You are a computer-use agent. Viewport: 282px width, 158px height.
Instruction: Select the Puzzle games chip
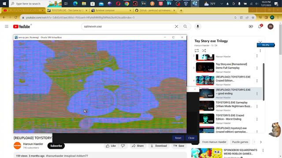pos(240,142)
